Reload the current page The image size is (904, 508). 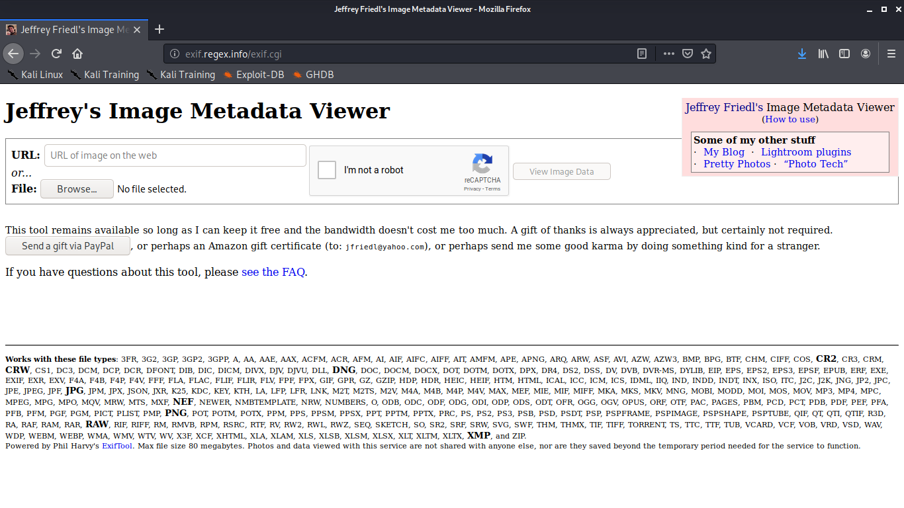56,54
